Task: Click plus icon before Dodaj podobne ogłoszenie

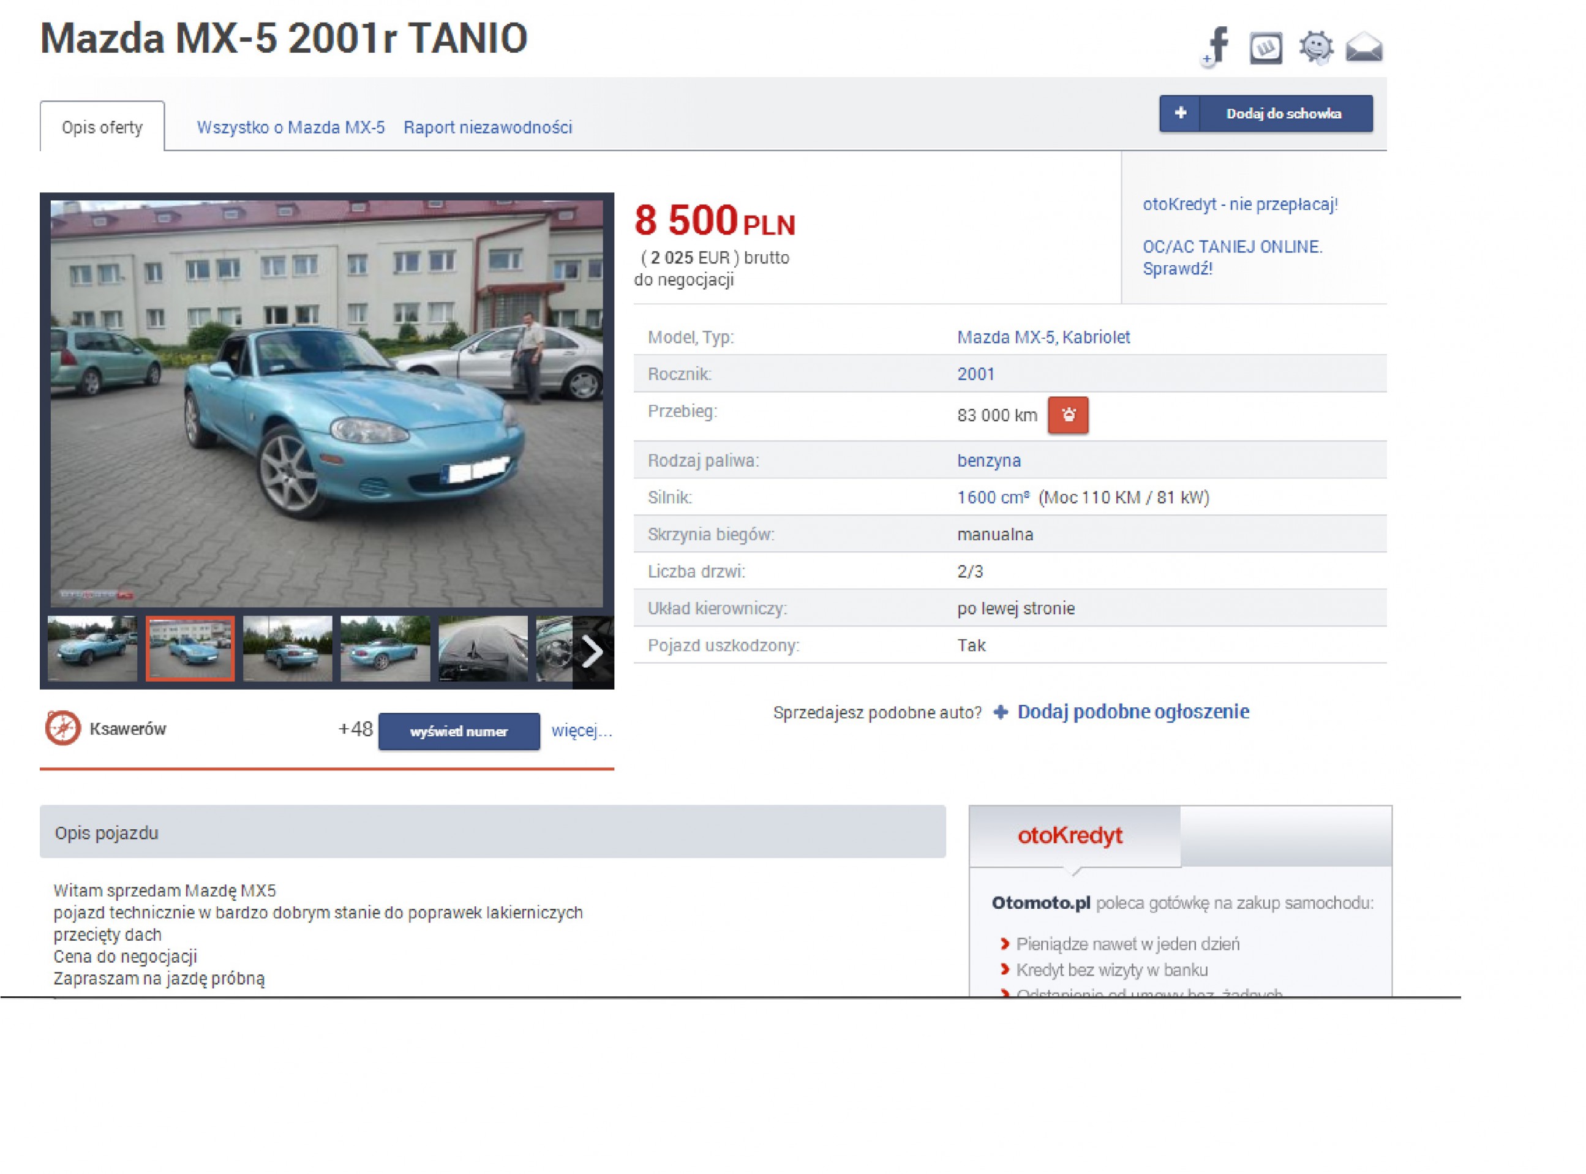Action: tap(1001, 712)
